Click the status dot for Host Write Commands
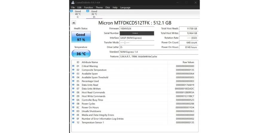The height and width of the screenshot is (133, 269). pyautogui.click(x=73, y=96)
